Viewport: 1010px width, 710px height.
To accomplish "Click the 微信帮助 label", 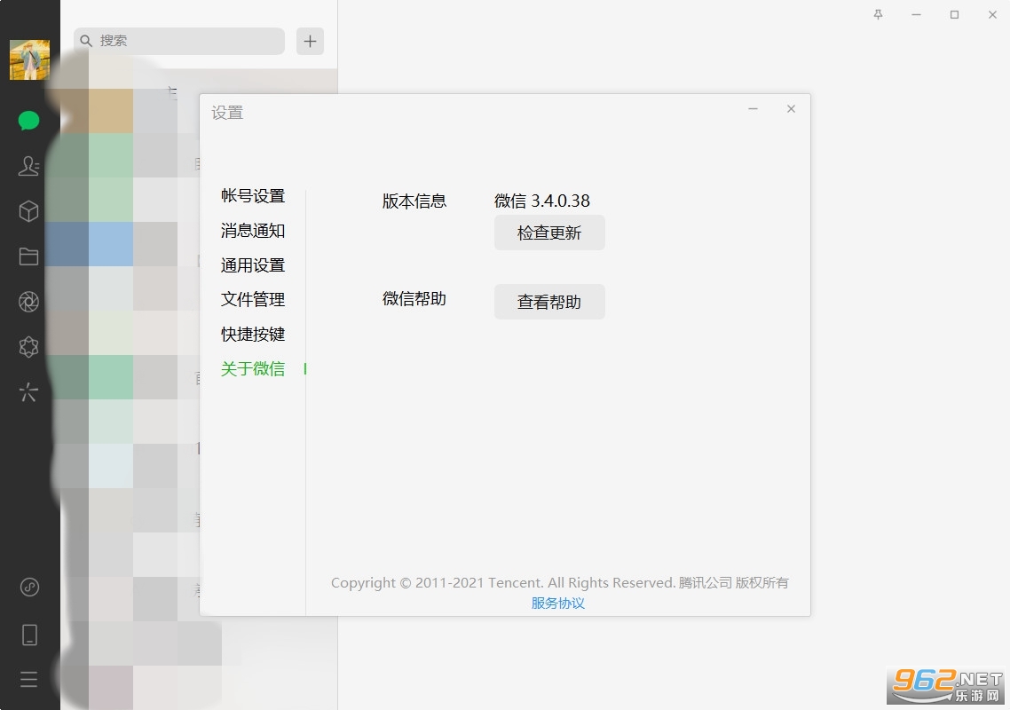I will (414, 299).
